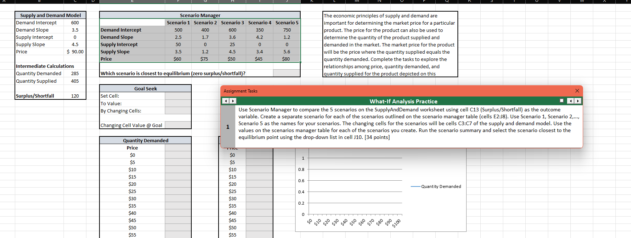The height and width of the screenshot is (238, 631).
Task: Select Scenario 1 Supply Intercept 50
Action: (x=178, y=44)
